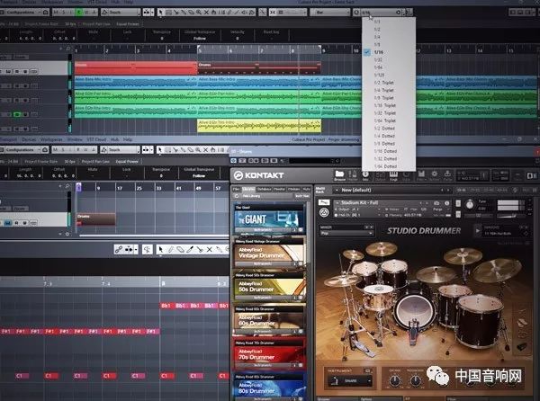Show the Kontakt Keyb keyboard icon
The image size is (540, 401).
(x=393, y=175)
